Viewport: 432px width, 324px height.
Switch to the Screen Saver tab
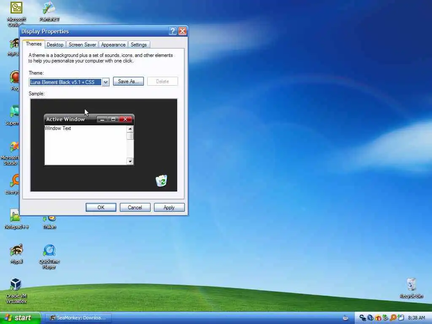82,45
